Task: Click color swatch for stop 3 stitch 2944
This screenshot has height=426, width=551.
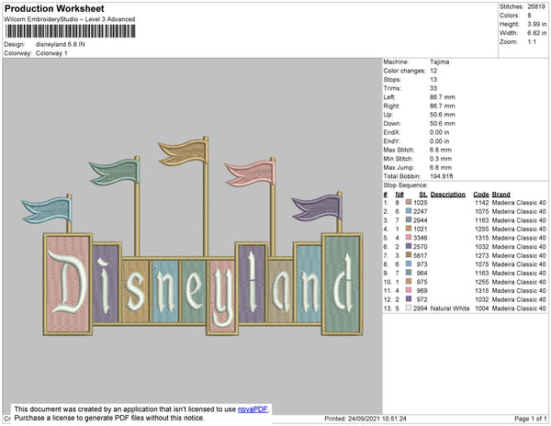Action: (409, 219)
